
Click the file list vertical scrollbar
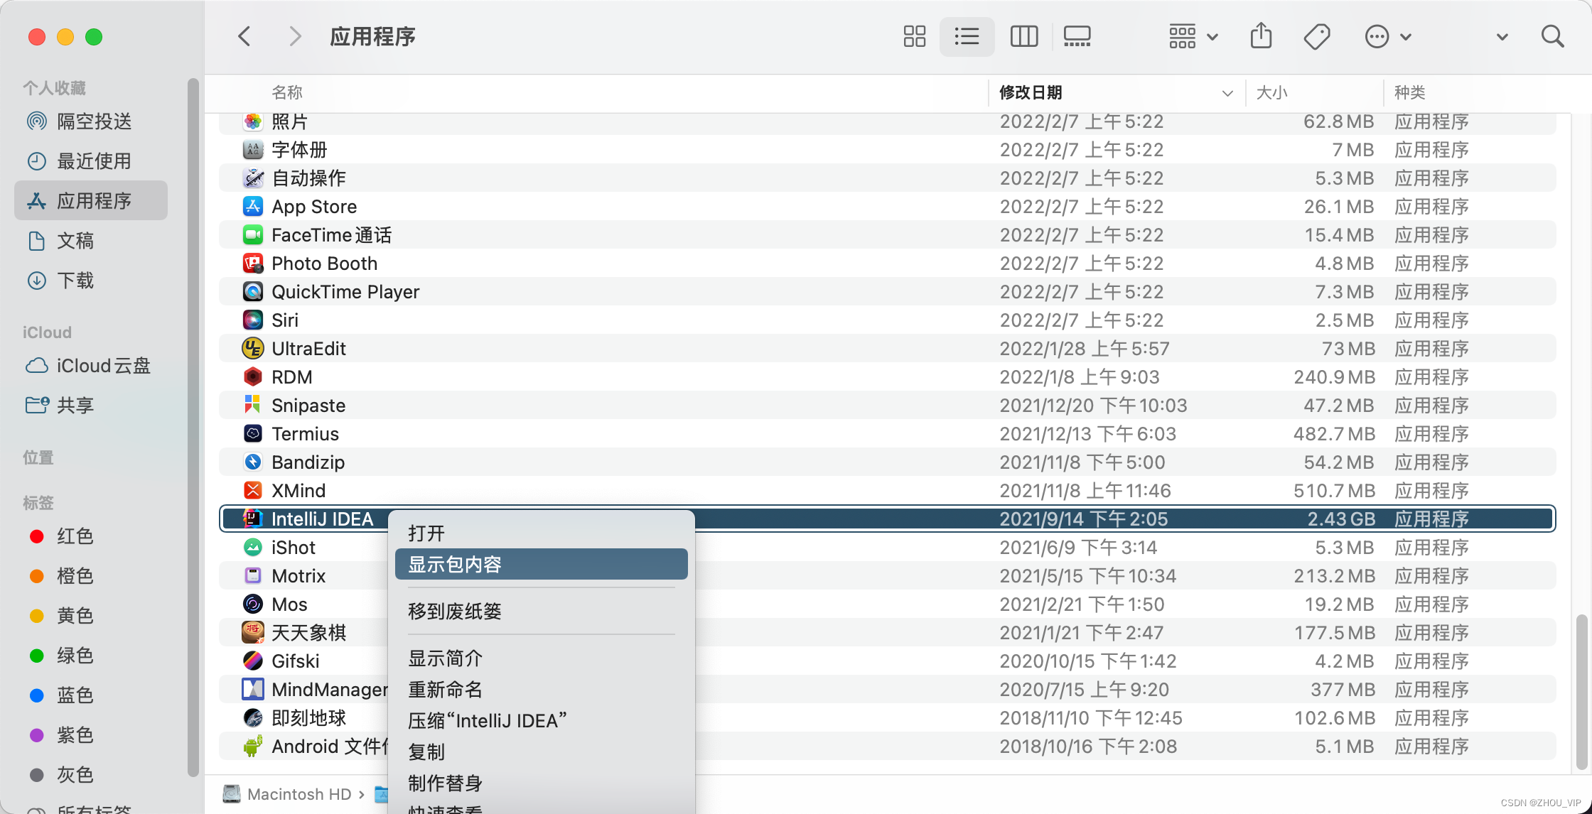pos(1581,692)
